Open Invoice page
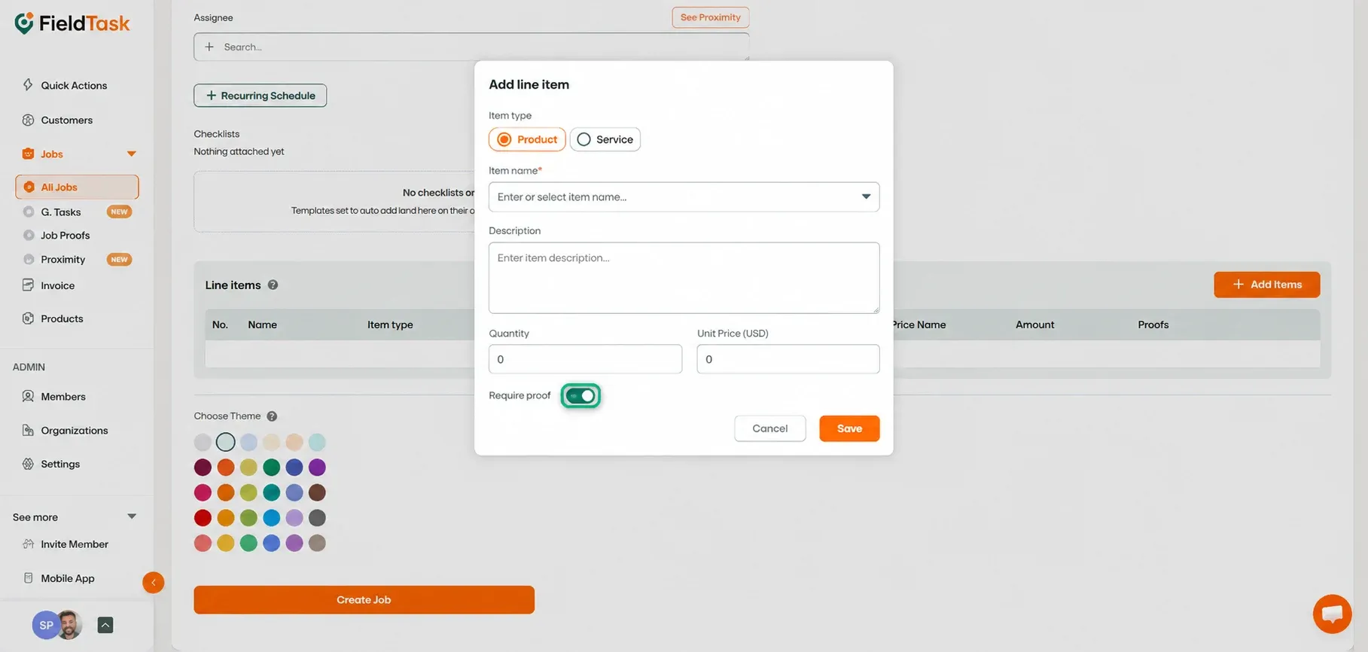Screen dimensions: 1368x652 [57, 285]
